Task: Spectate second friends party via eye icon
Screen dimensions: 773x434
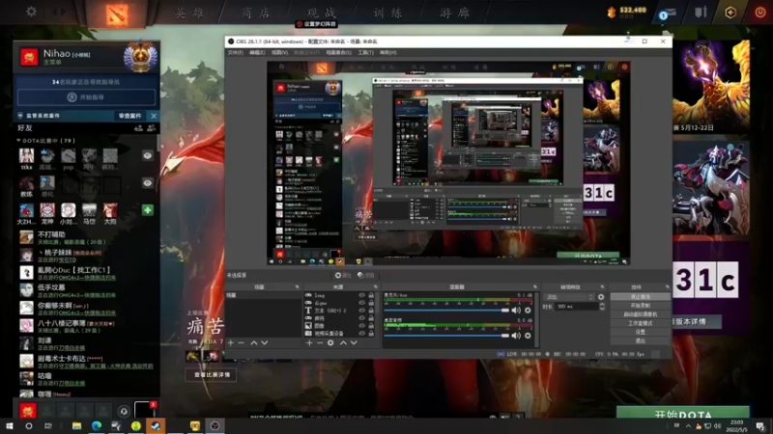Action: [x=148, y=183]
